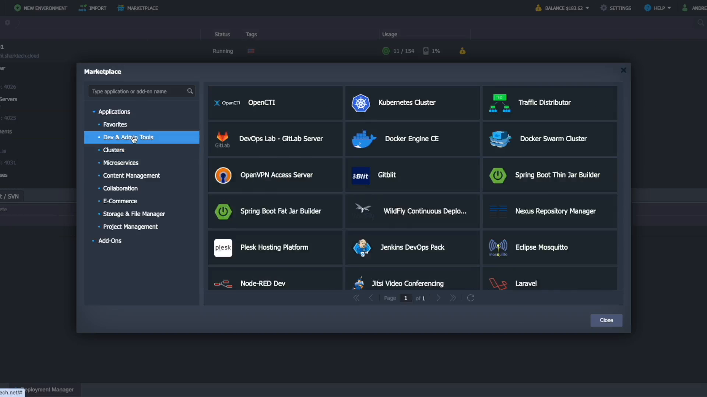707x397 pixels.
Task: Select the WildFly Continuous Deployment icon
Action: (363, 211)
